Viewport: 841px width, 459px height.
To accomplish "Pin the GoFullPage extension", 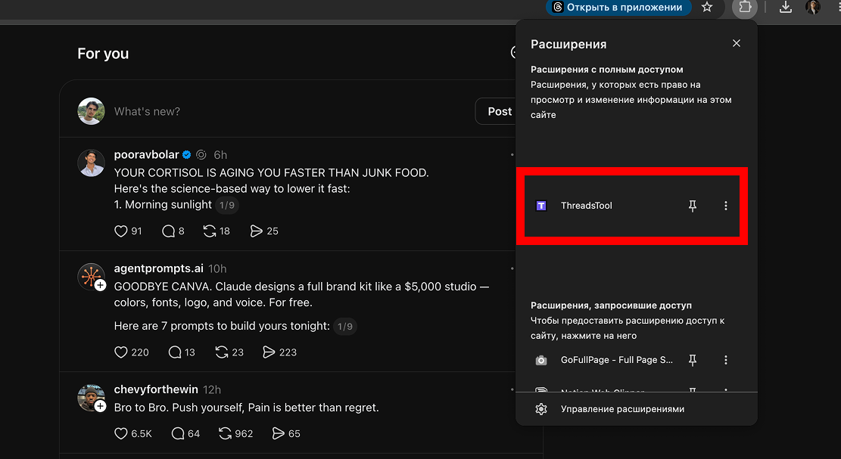I will click(693, 360).
